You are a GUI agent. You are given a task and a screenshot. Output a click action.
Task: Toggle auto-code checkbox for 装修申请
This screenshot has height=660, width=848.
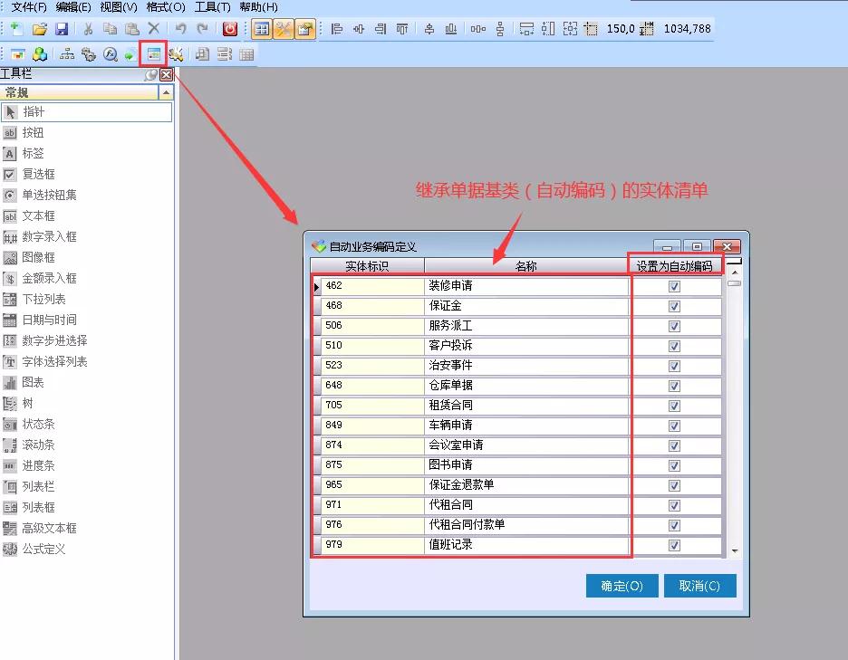tap(674, 286)
